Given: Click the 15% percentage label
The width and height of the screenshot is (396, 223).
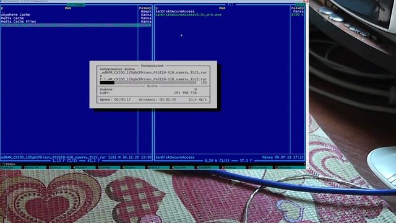Looking at the screenshot, I should coord(204,82).
